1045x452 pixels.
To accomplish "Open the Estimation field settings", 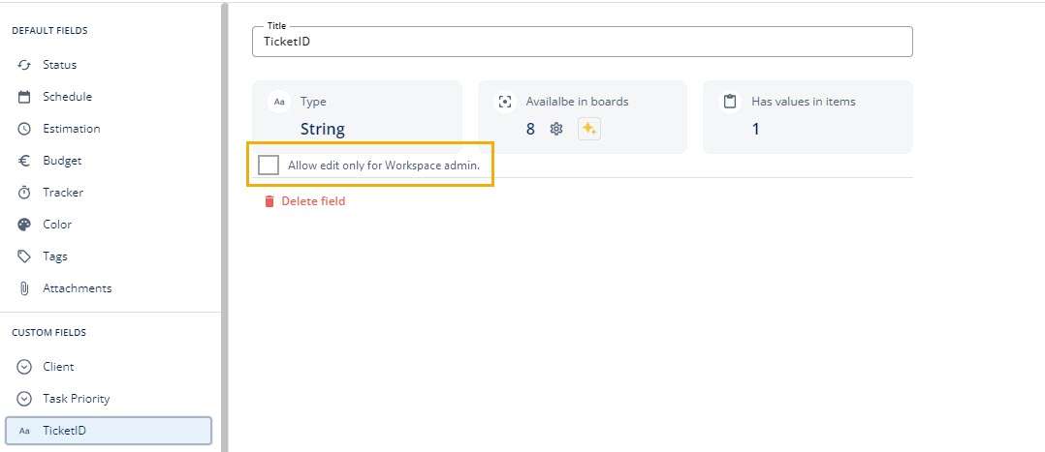I will pos(71,129).
